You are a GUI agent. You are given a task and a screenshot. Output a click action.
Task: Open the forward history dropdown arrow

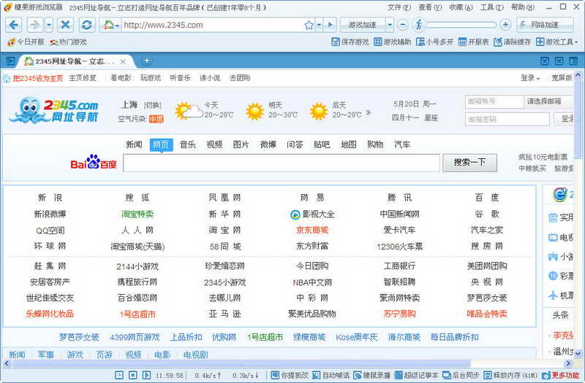click(49, 25)
